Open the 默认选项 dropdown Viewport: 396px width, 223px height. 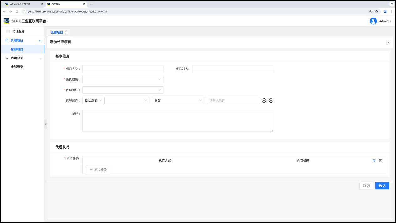(x=93, y=100)
